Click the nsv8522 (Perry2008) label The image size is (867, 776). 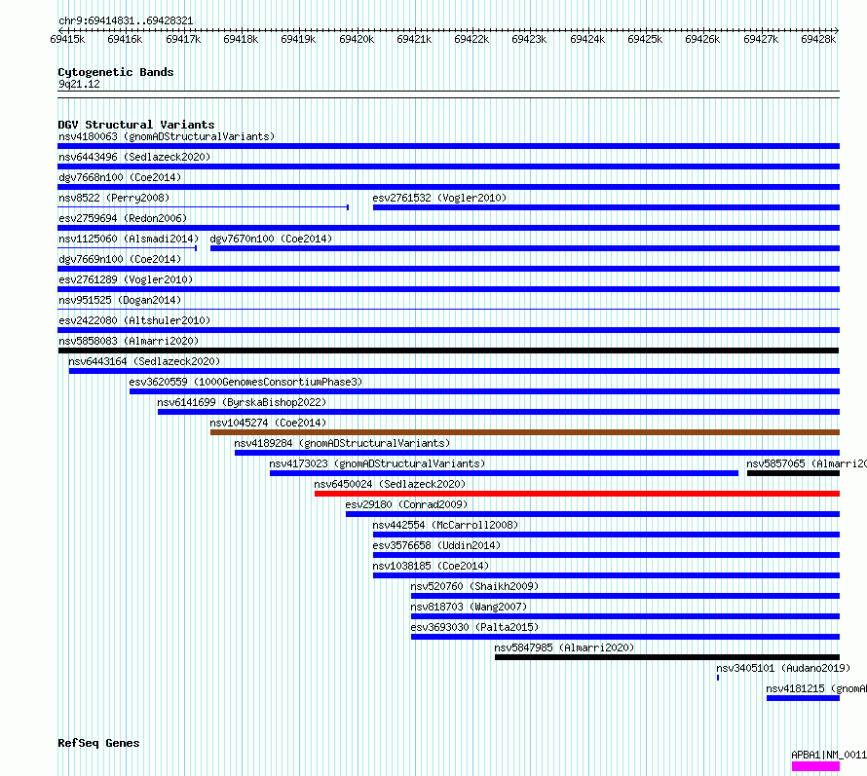(x=114, y=198)
